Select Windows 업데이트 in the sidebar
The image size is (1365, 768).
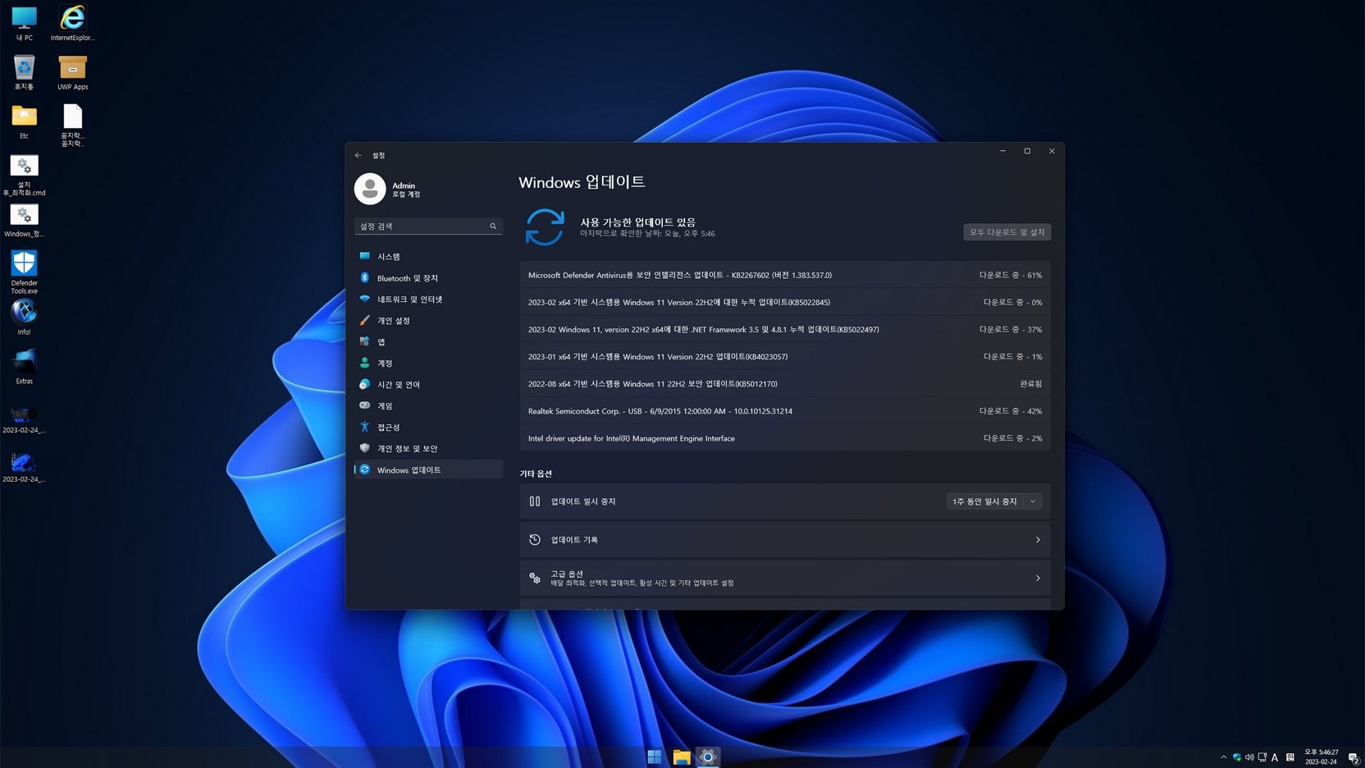[428, 470]
